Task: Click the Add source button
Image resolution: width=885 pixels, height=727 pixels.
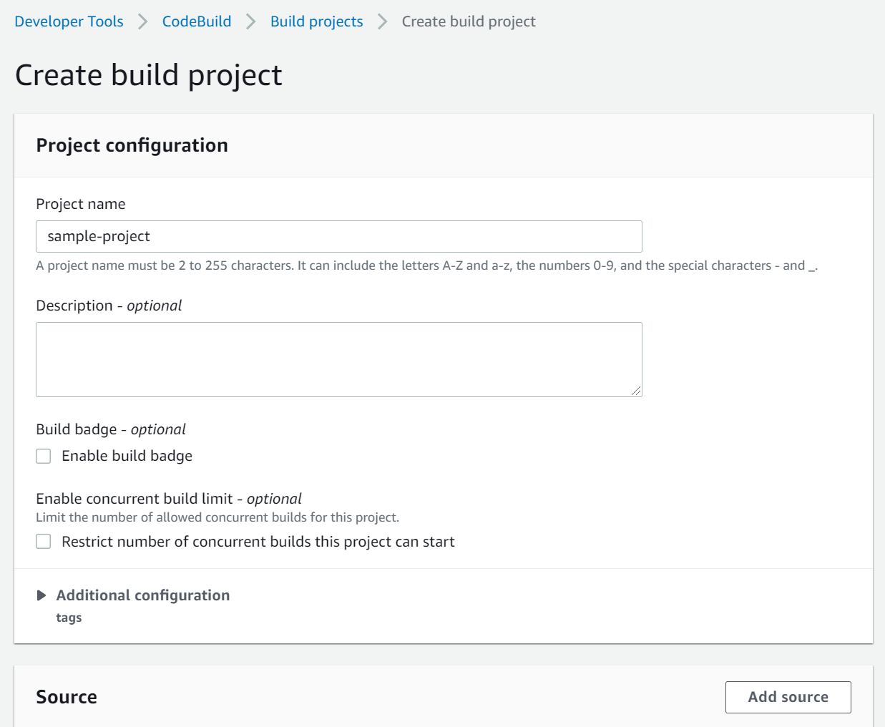Action: 788,697
